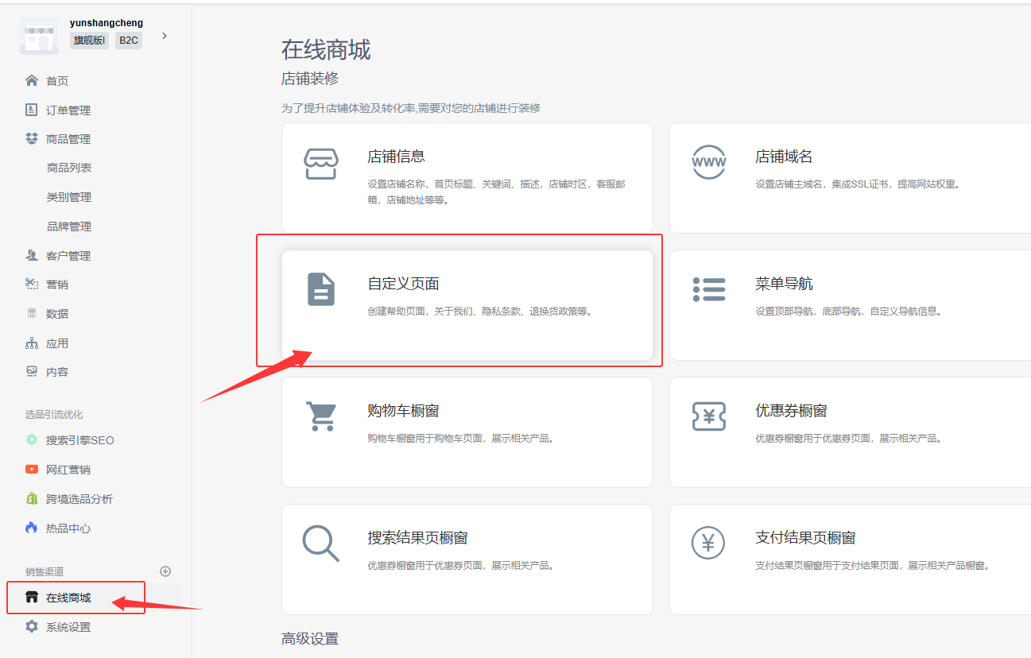1031x658 pixels.
Task: Click the document icon on 自定义页面 card
Action: tap(321, 289)
